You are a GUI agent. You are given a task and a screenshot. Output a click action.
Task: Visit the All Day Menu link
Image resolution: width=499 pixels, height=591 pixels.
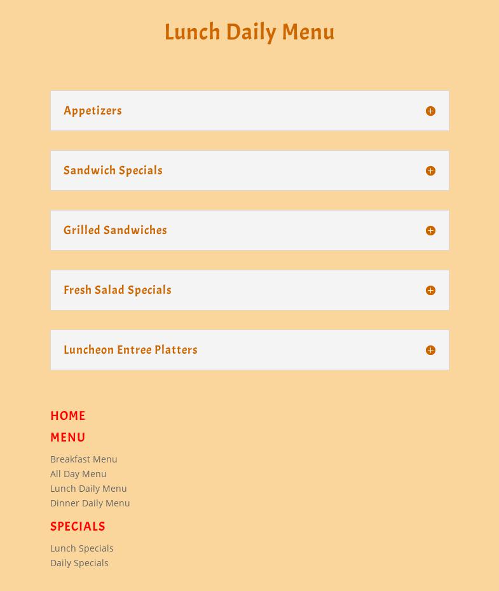pos(78,474)
